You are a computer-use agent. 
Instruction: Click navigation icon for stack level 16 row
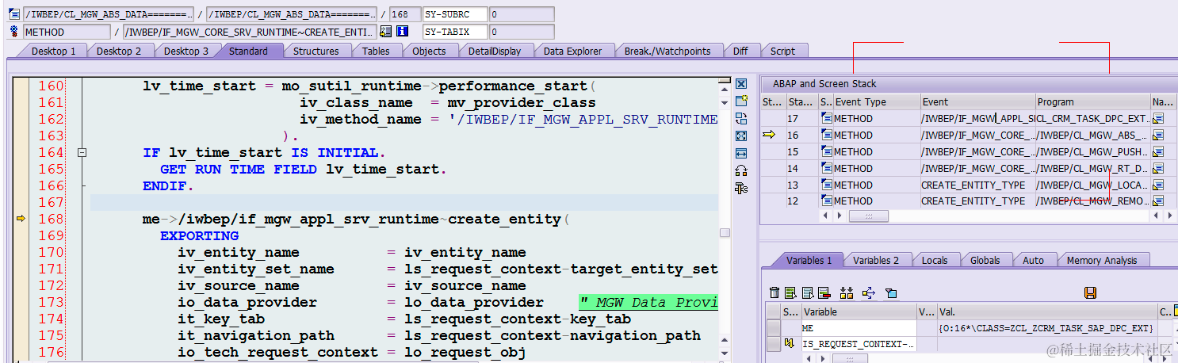click(1158, 135)
